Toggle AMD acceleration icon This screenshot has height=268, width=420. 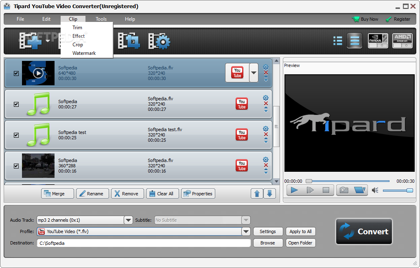(x=402, y=41)
